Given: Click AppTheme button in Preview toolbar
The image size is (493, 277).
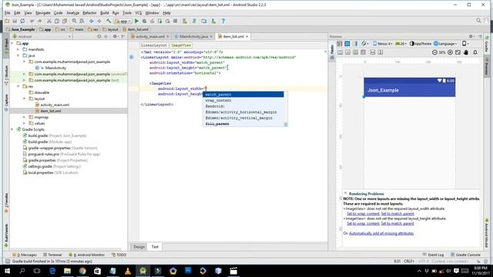Looking at the screenshot, I should (x=421, y=44).
